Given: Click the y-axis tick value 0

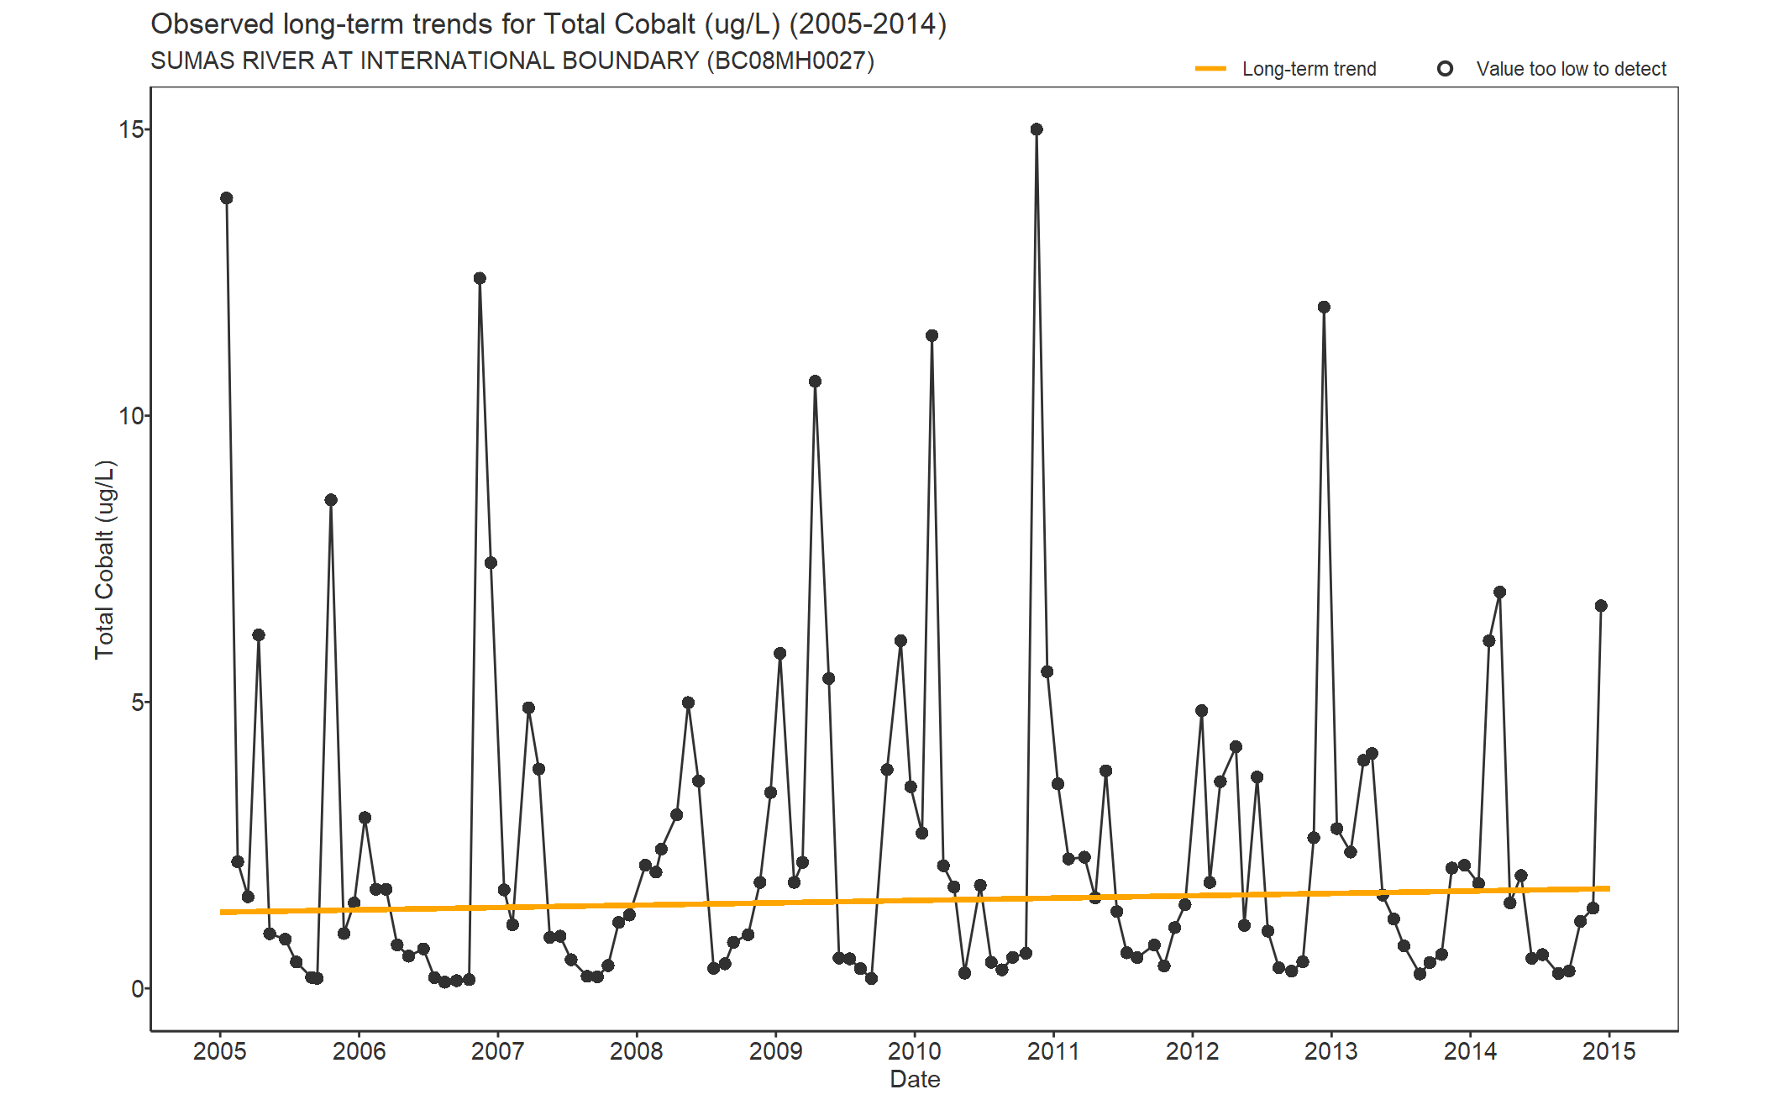Looking at the screenshot, I should click(x=138, y=989).
